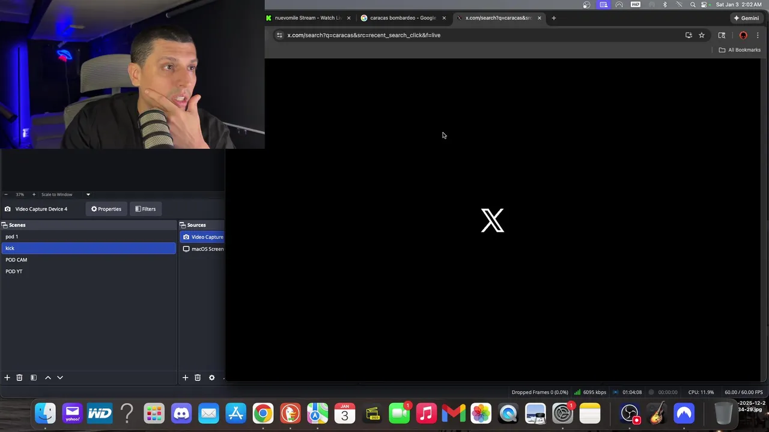This screenshot has height=432, width=769.
Task: Open Yahoo Mail from the Dock
Action: click(72, 413)
